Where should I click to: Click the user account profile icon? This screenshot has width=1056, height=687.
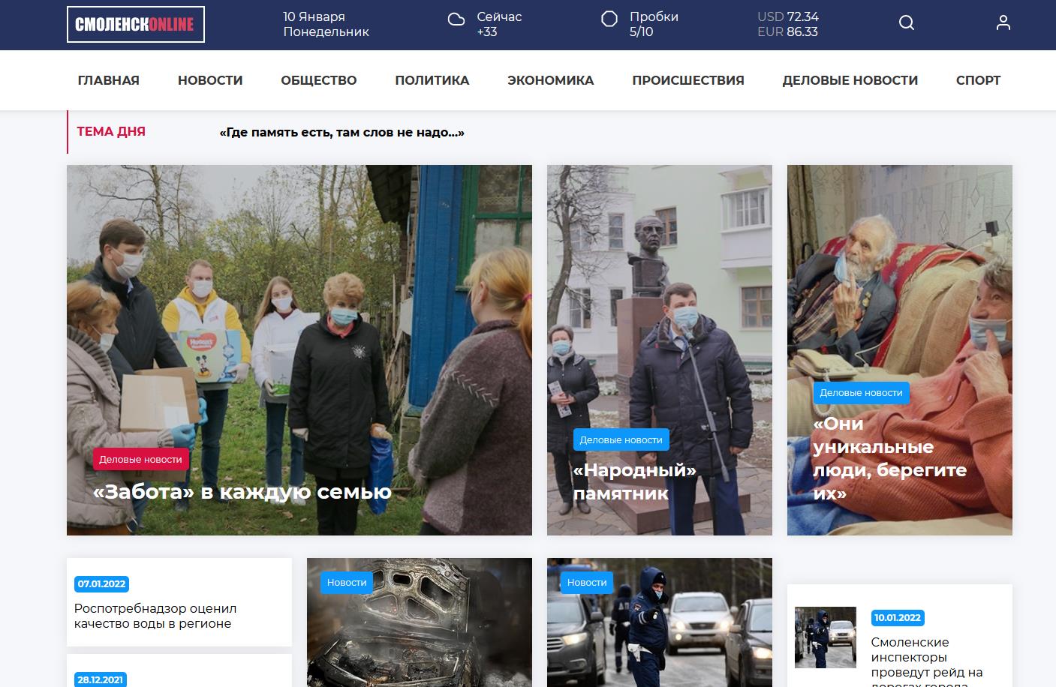tap(1003, 23)
